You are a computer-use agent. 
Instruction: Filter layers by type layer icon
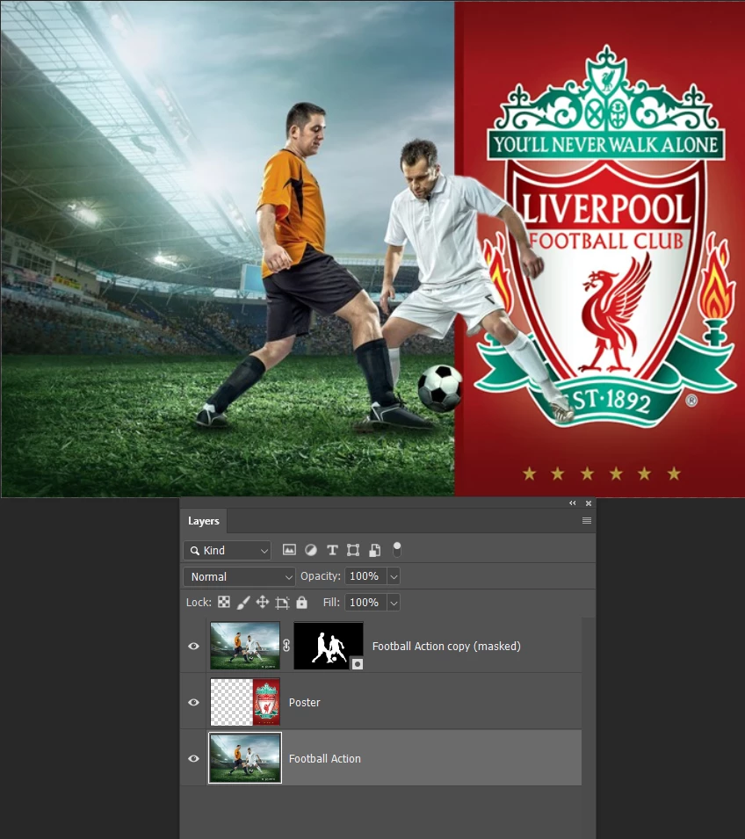(x=332, y=550)
